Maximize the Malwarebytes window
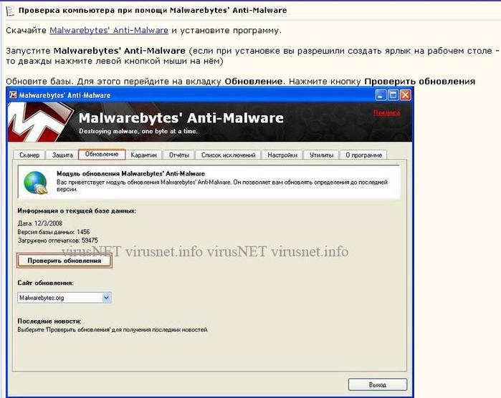Image resolution: width=501 pixels, height=398 pixels. pyautogui.click(x=393, y=95)
